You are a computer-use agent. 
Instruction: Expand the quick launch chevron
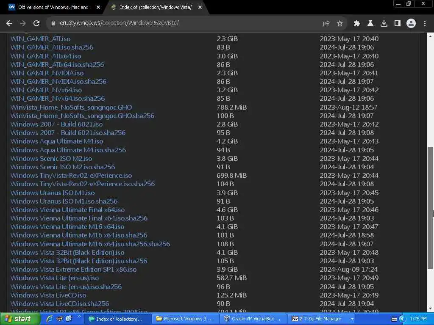[x=79, y=317]
